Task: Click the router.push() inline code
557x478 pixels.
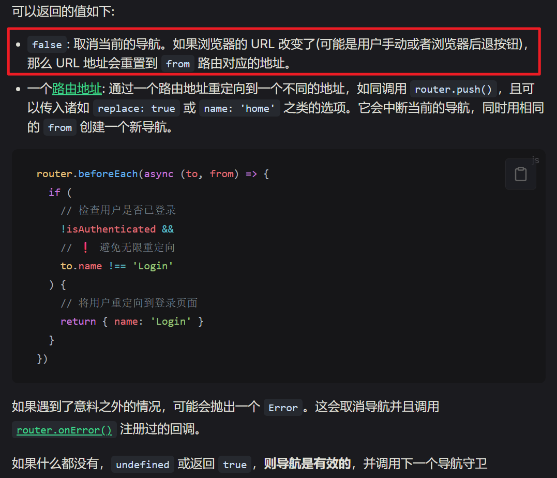Action: pyautogui.click(x=453, y=90)
